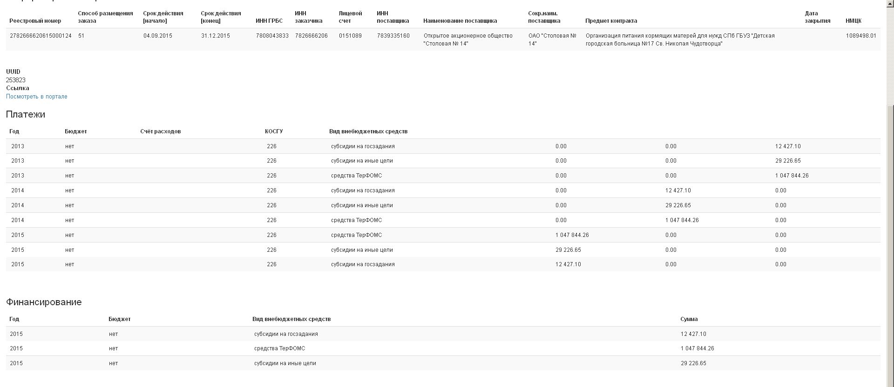Select 12 427.10 in 2014 субсидии на госзадания row
The image size is (894, 387).
[x=678, y=190]
